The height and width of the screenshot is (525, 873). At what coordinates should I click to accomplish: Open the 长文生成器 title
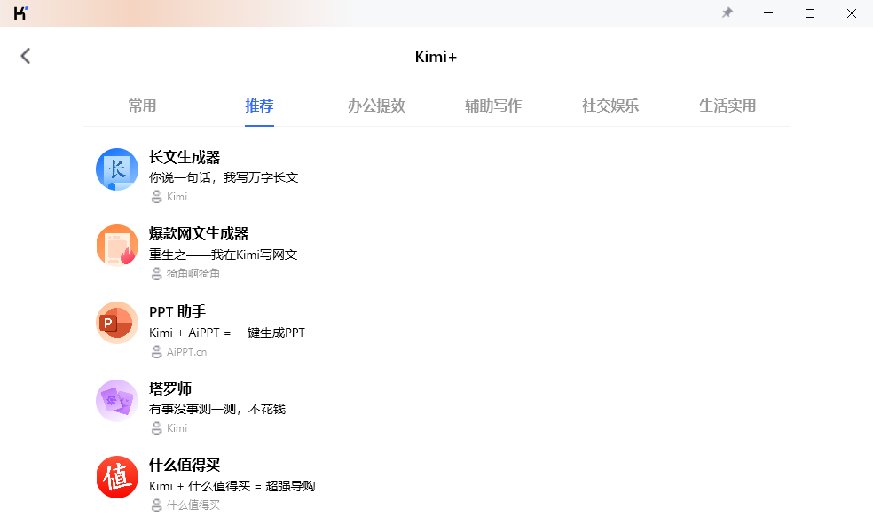(x=185, y=157)
